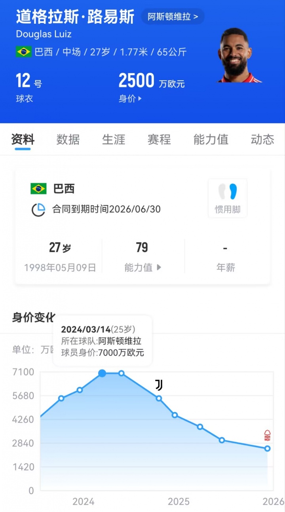Tap the Juventus logo on chart

pyautogui.click(x=159, y=385)
